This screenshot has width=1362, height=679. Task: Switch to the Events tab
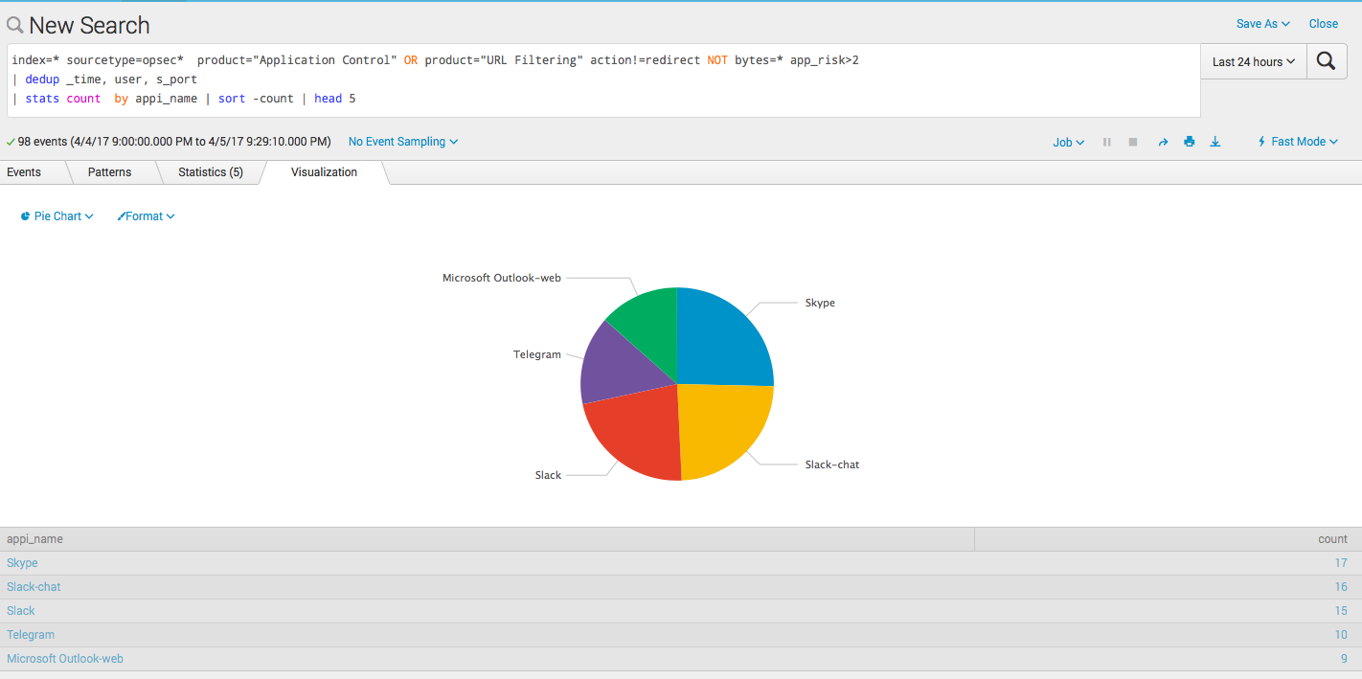coord(24,172)
